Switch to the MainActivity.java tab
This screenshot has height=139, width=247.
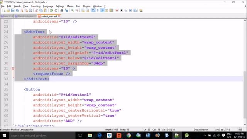[x=25, y=16]
